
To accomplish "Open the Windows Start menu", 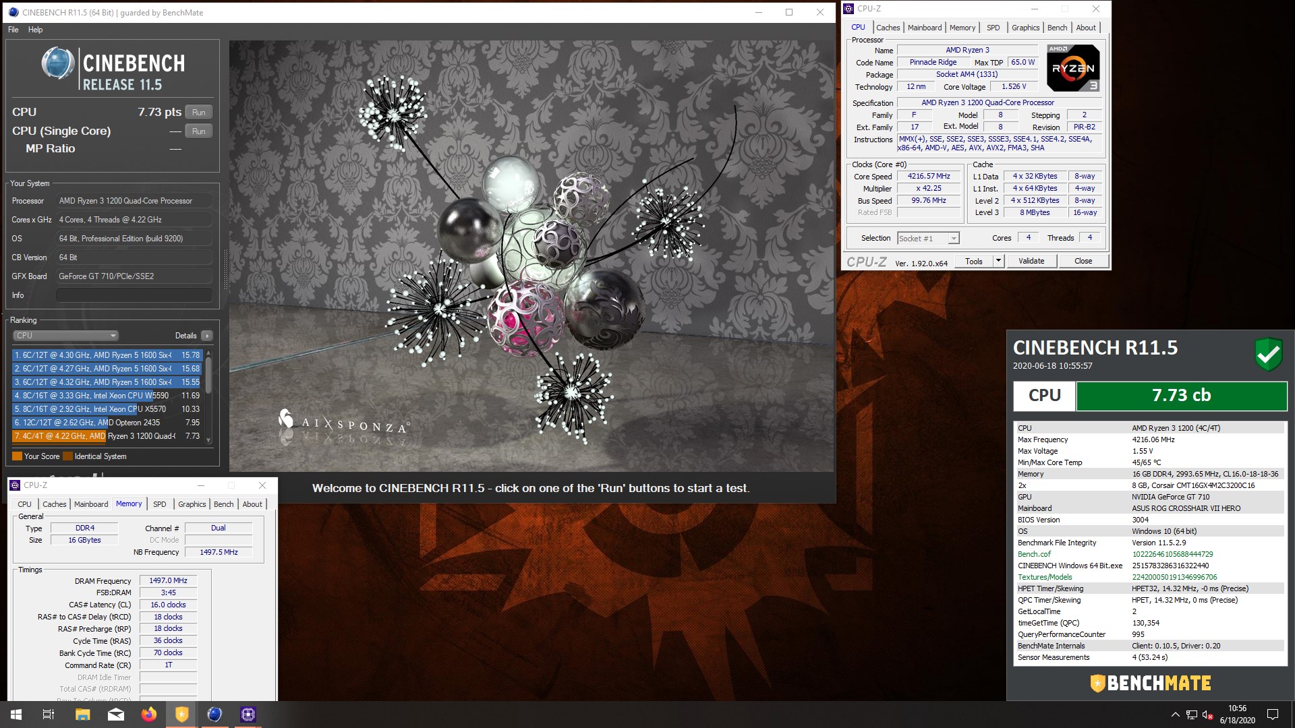I will click(16, 715).
